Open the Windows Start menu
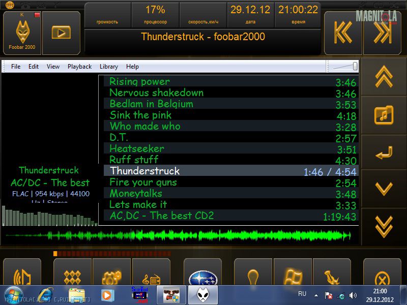The width and height of the screenshot is (407, 305). (x=14, y=295)
